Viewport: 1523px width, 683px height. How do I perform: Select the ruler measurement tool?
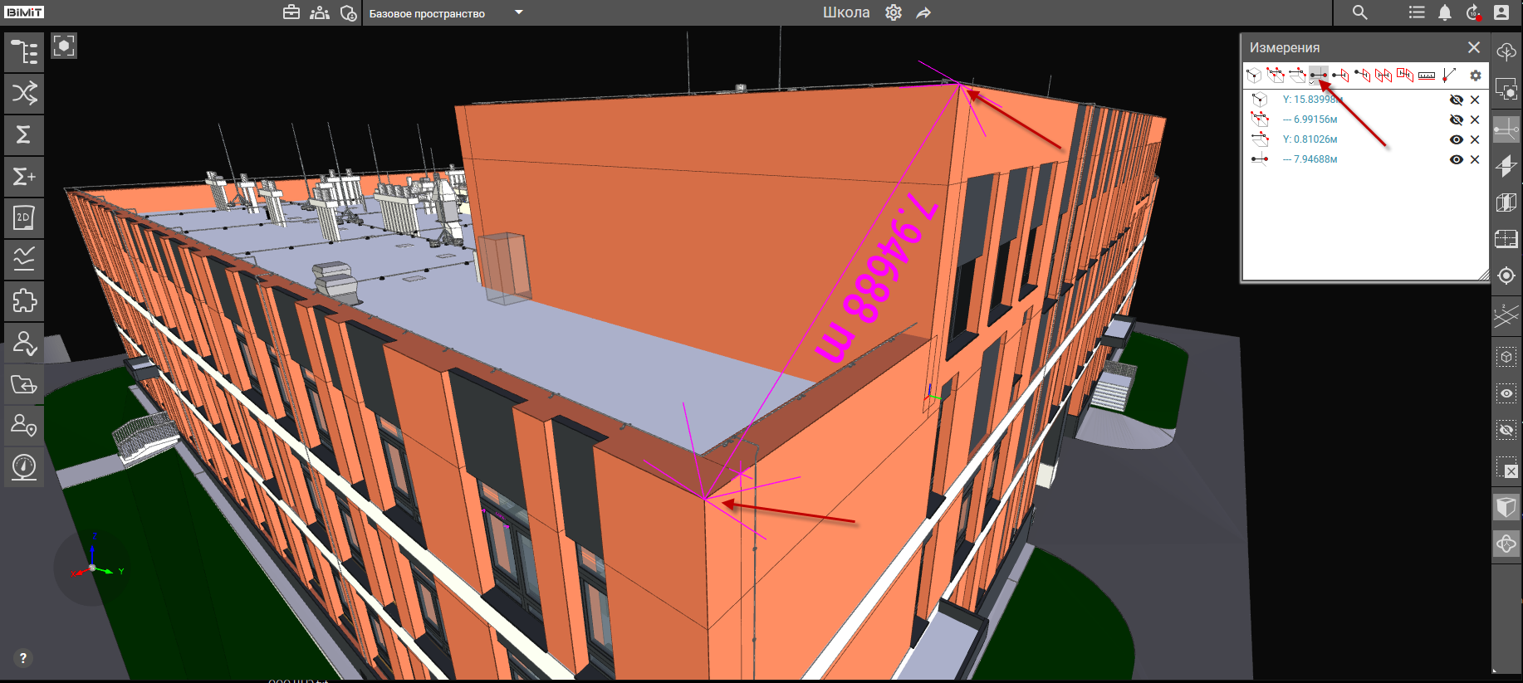click(1427, 76)
